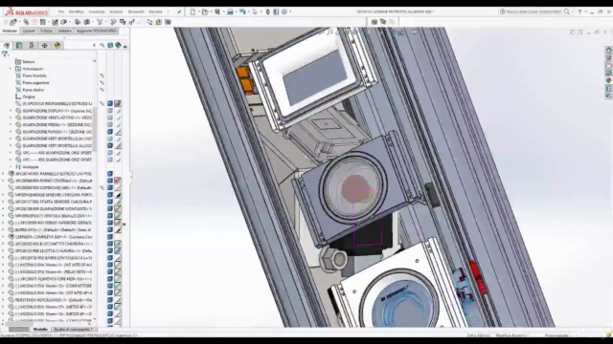Click the Save icon in top toolbar
The height and width of the screenshot is (344, 613).
click(x=217, y=11)
